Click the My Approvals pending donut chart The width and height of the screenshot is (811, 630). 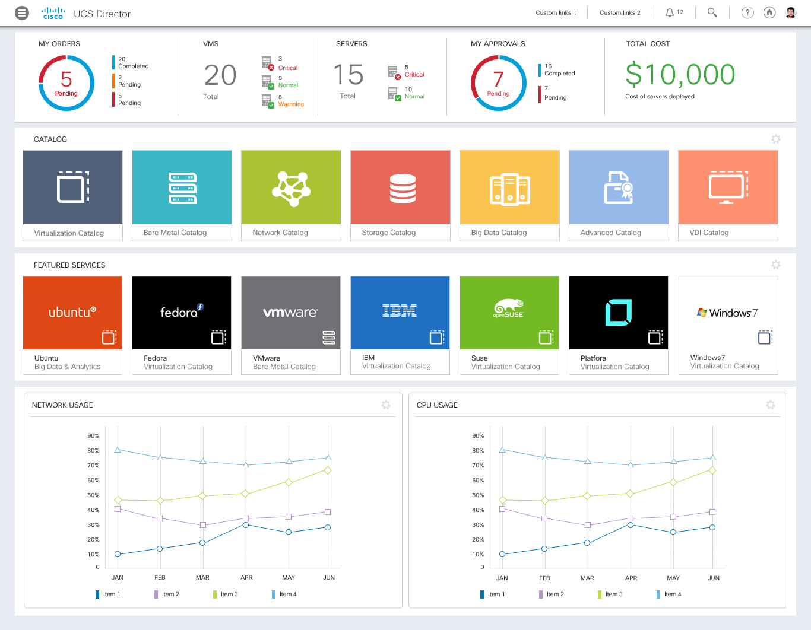coord(499,83)
